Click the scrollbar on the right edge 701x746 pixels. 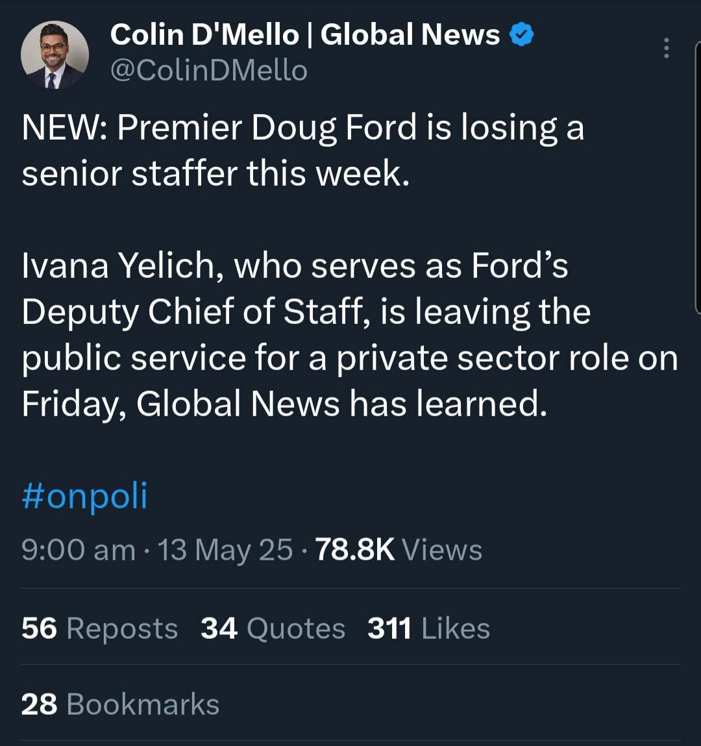[x=698, y=175]
